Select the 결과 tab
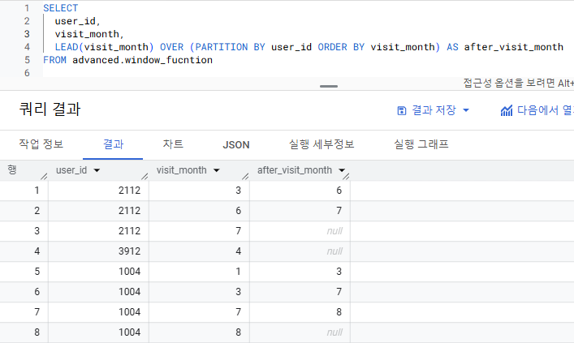Image resolution: width=574 pixels, height=343 pixels. click(113, 144)
